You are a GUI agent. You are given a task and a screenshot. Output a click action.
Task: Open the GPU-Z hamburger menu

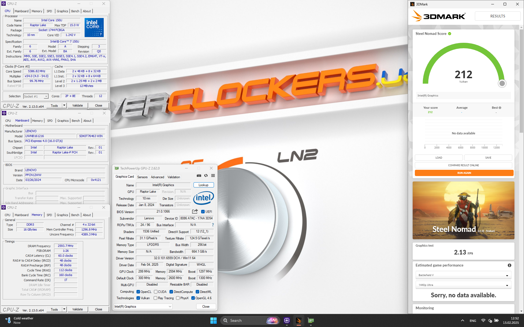(x=213, y=176)
